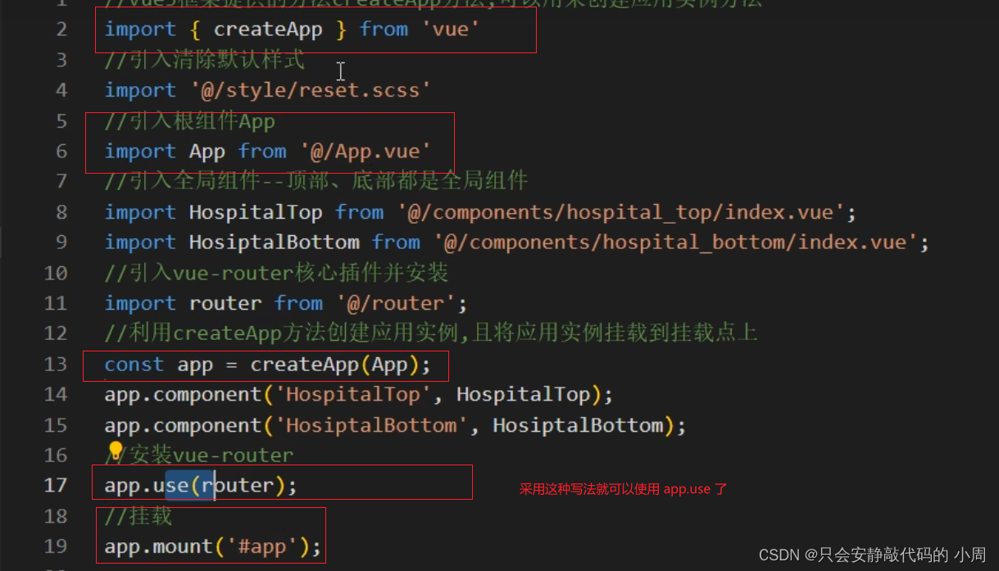This screenshot has height=571, width=999.
Task: Click the '@/router' path string
Action: pyautogui.click(x=395, y=304)
